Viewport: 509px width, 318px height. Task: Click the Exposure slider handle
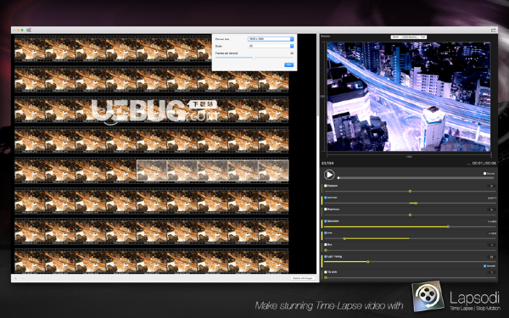[410, 192]
